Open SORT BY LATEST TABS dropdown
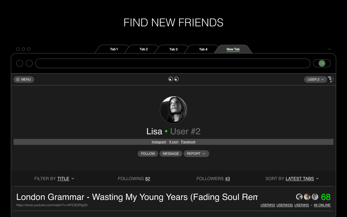 click(292, 178)
